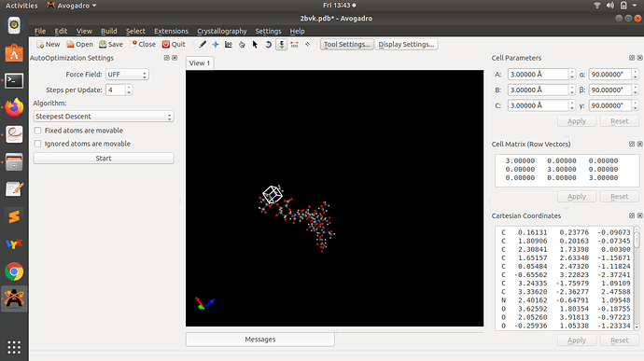Click the Open file toolbar button
Screen dimensions: 644x361
80,45
